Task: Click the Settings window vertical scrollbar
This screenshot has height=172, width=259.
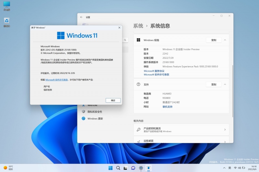Action: [232, 91]
